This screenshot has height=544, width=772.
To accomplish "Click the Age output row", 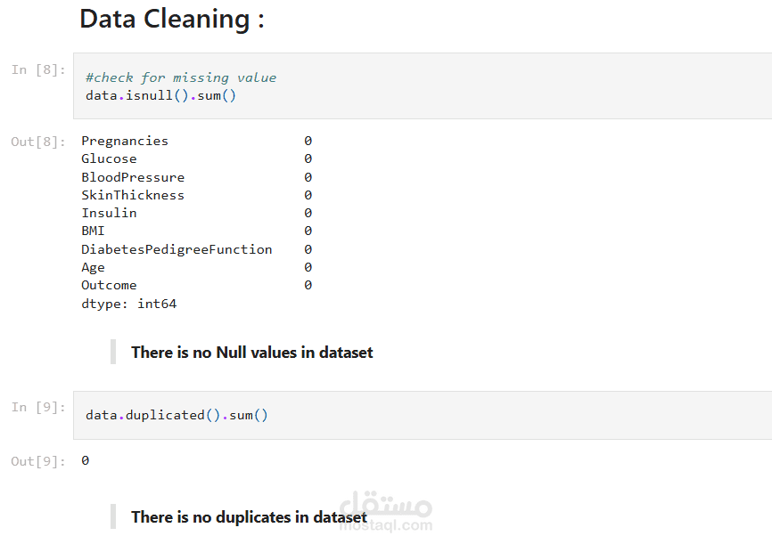I will (x=93, y=267).
